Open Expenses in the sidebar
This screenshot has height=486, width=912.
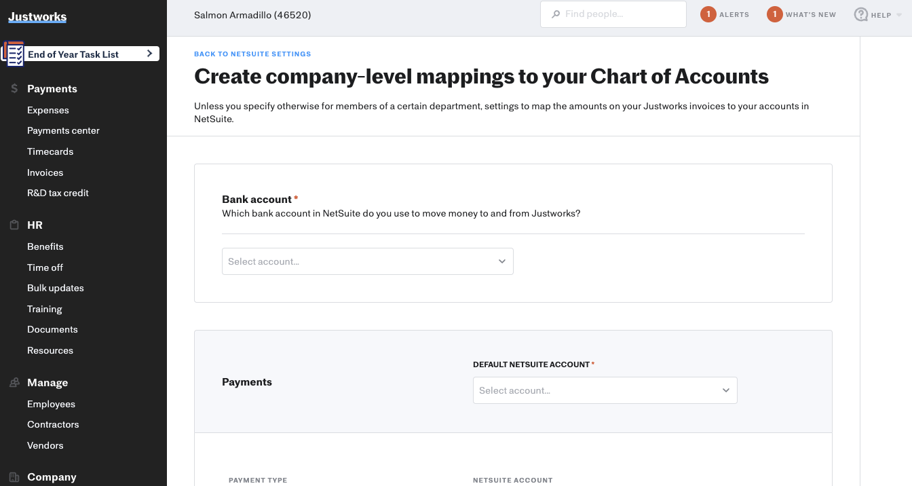(48, 110)
